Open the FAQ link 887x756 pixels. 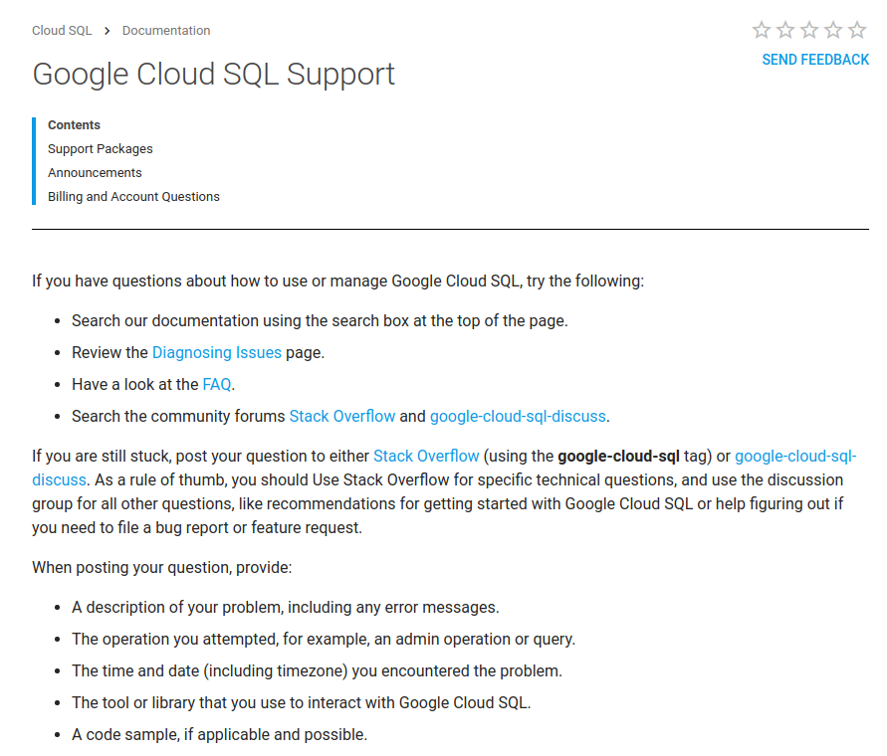point(217,384)
